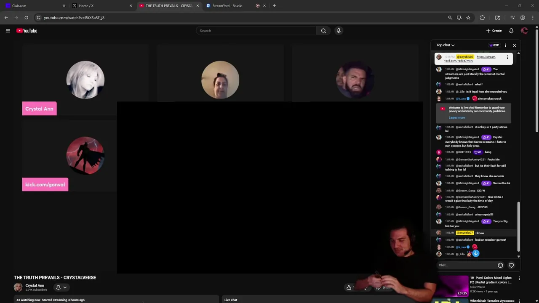Click Learn more in the chat welcome notice

pyautogui.click(x=457, y=118)
